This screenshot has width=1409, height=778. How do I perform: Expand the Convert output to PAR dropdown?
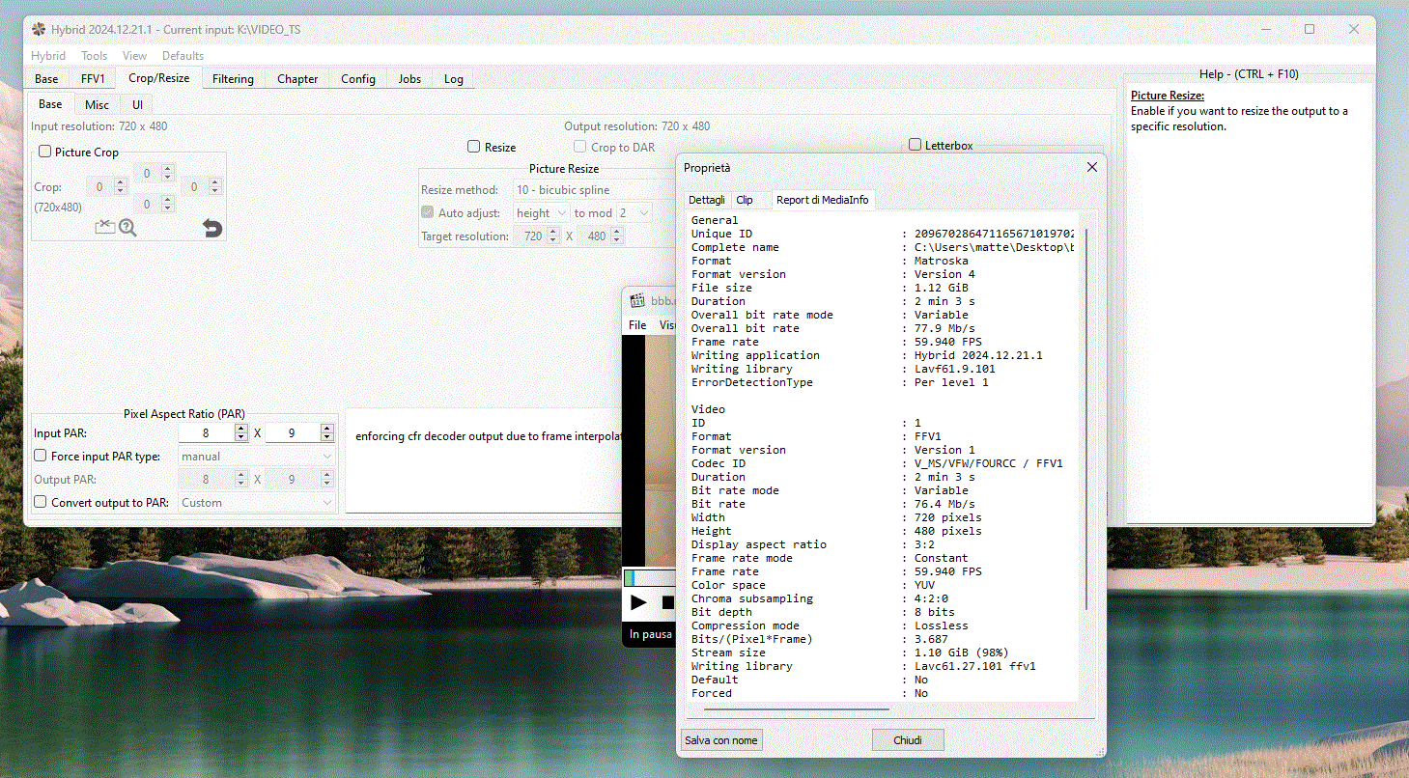tap(257, 503)
